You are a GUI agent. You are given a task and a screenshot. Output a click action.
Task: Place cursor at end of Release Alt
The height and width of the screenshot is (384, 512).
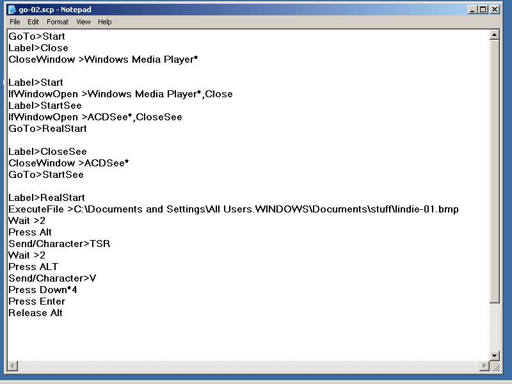pyautogui.click(x=63, y=313)
